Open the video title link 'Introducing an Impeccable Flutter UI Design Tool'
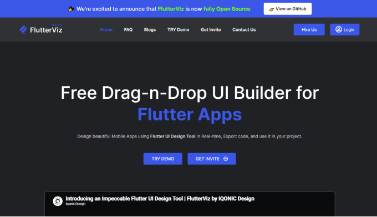This screenshot has width=377, height=217. pos(160,199)
